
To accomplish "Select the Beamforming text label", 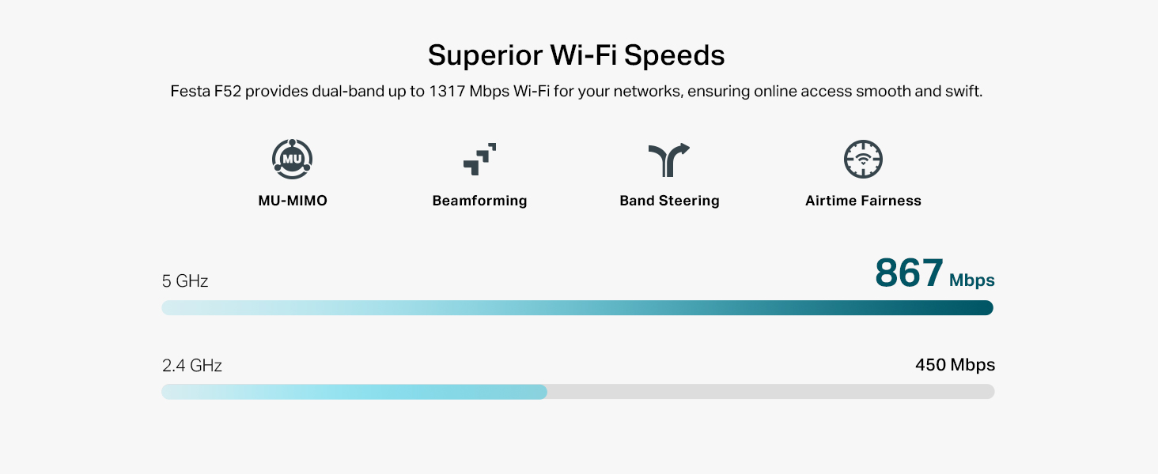I will [x=479, y=201].
